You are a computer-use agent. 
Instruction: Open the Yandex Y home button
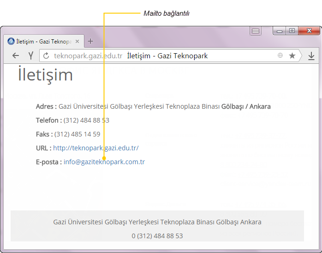[x=31, y=56]
